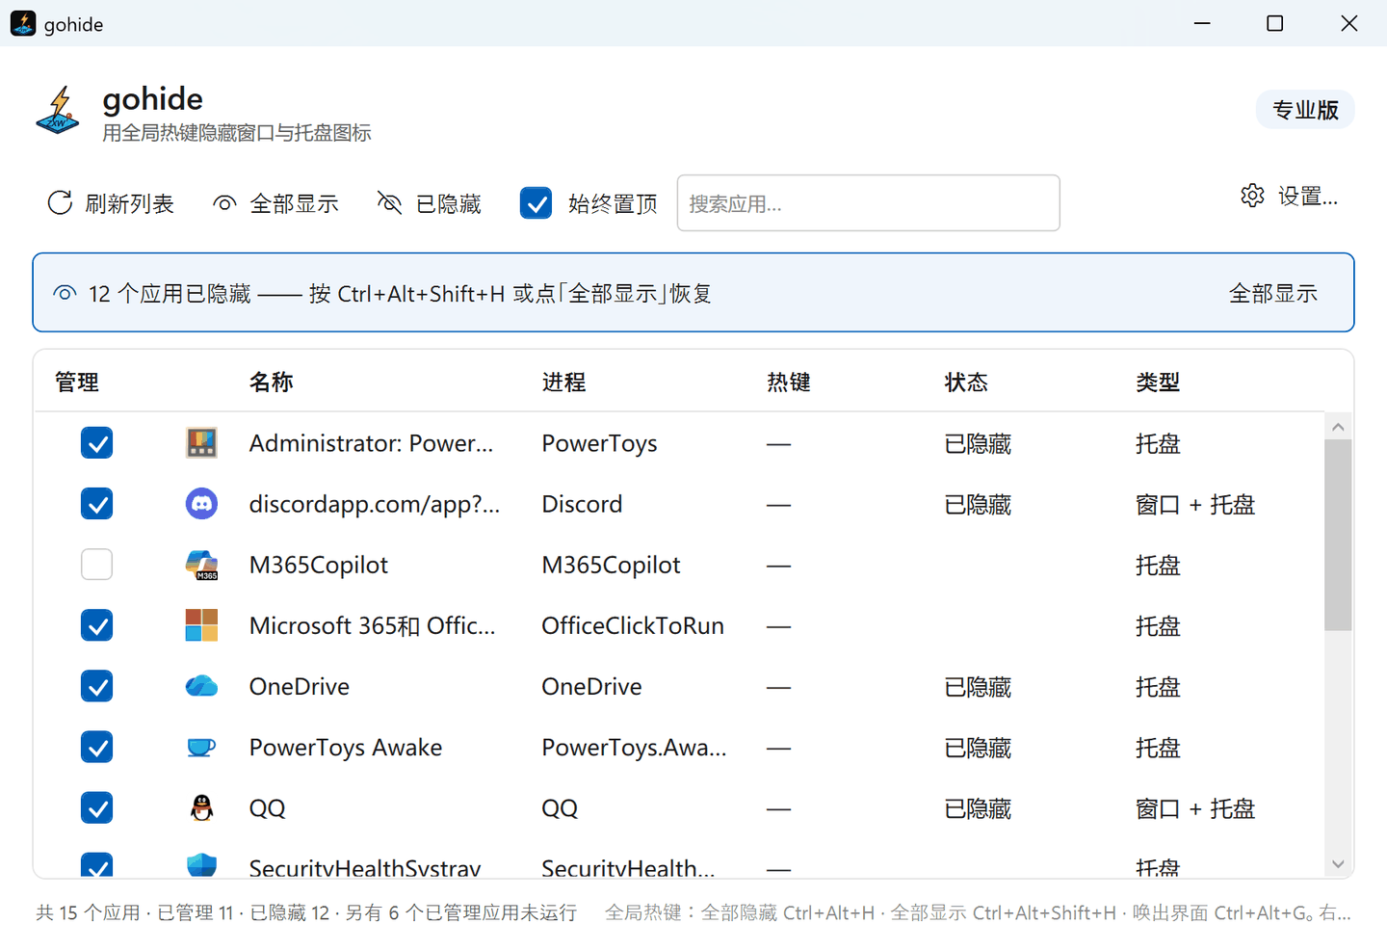The height and width of the screenshot is (950, 1387).
Task: Click the 名称 column header
Action: (272, 383)
